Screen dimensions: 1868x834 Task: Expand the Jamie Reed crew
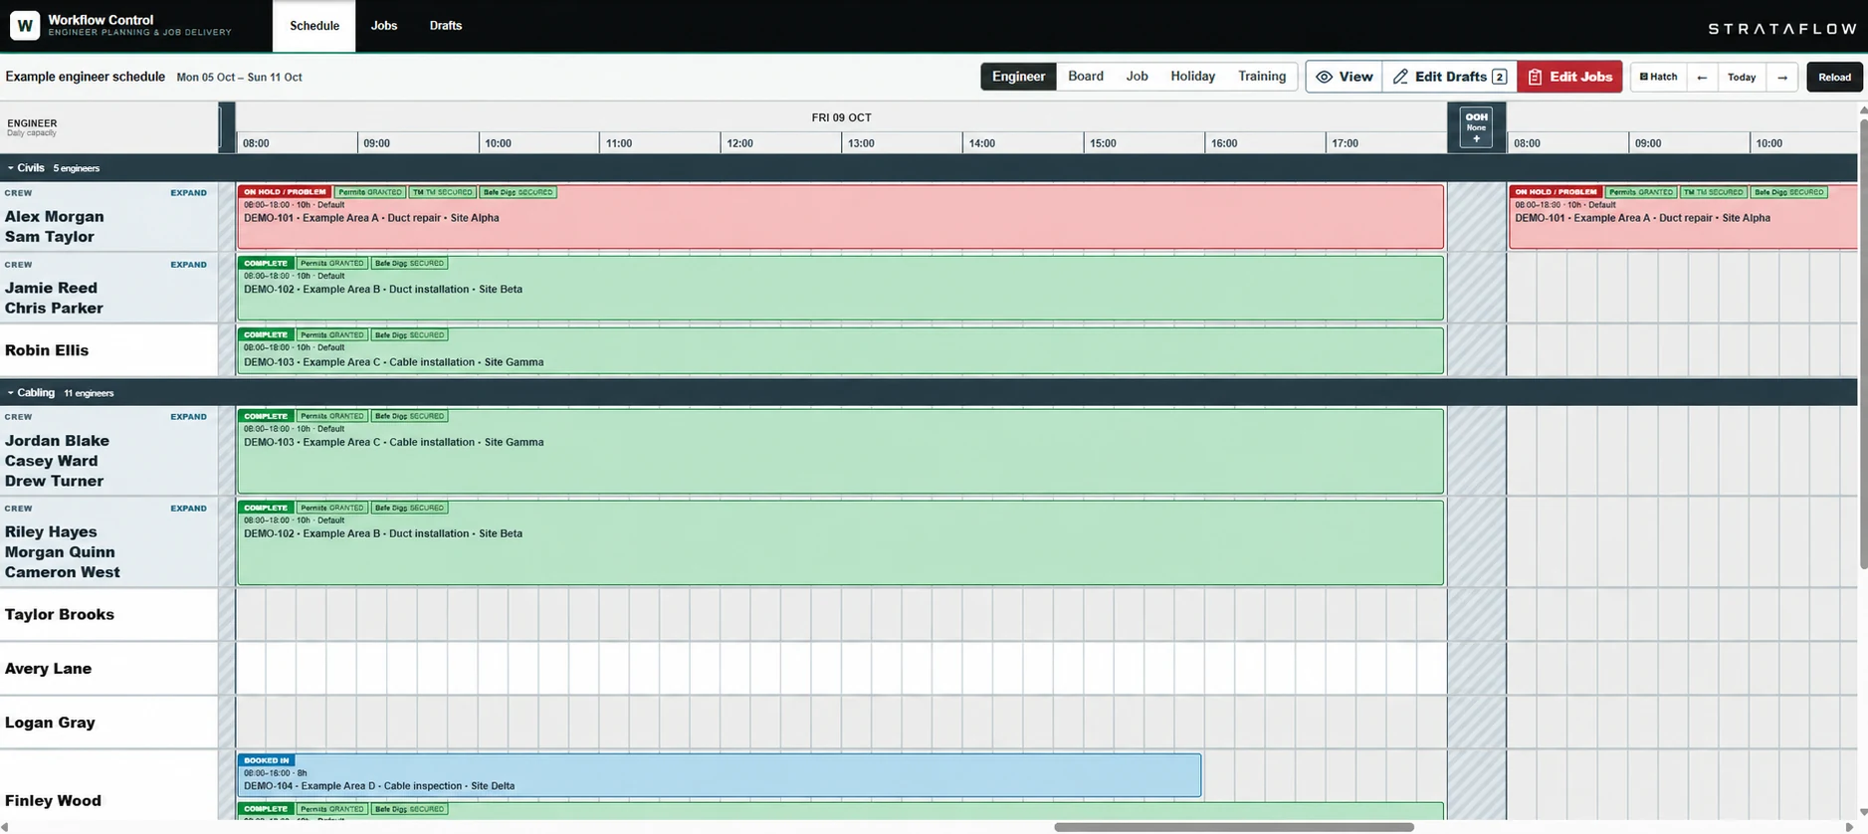(x=188, y=265)
